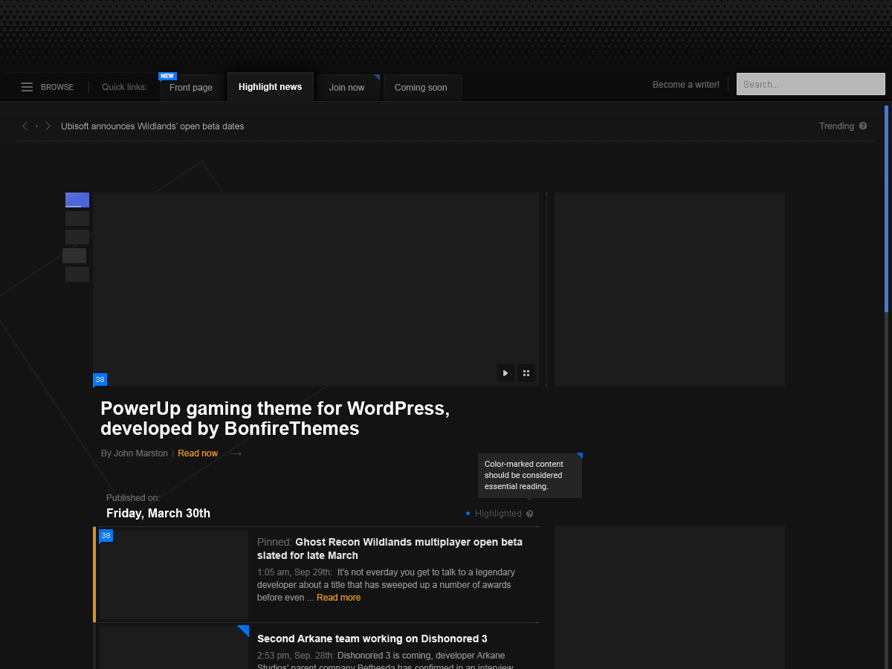The height and width of the screenshot is (669, 892).
Task: Open the Dishonored 3 article thumbnail
Action: 173,647
